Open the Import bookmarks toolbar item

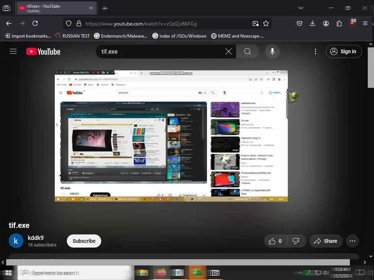[28, 36]
